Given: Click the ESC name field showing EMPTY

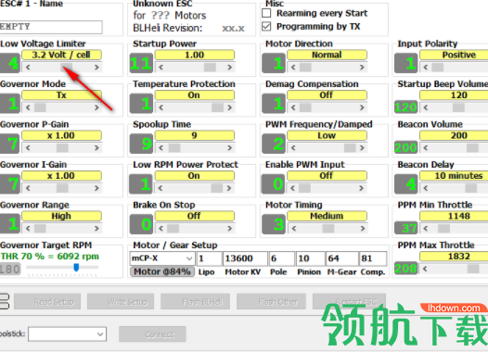Looking at the screenshot, I should point(51,27).
